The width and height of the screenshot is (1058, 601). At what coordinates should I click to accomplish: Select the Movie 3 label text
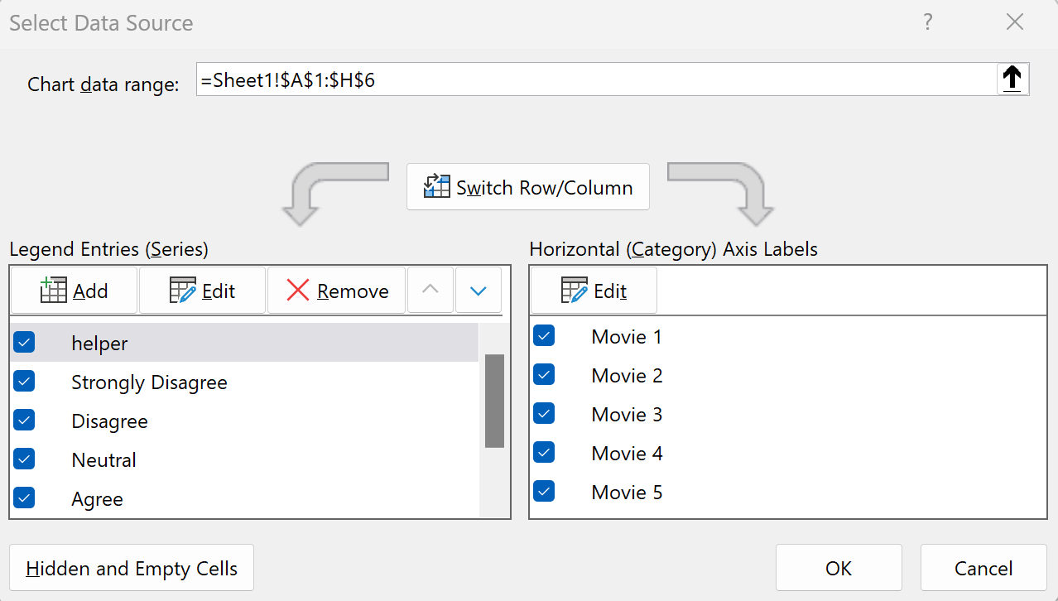point(627,414)
